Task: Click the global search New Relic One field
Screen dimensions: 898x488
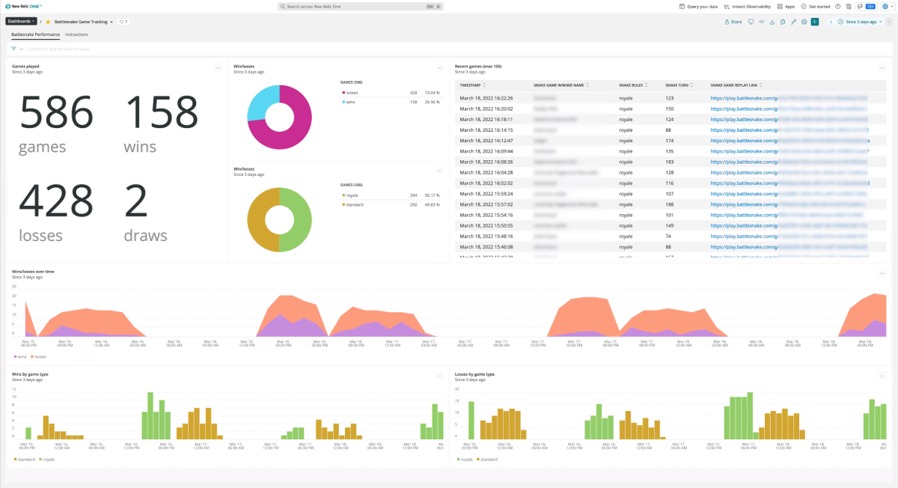Action: click(359, 6)
